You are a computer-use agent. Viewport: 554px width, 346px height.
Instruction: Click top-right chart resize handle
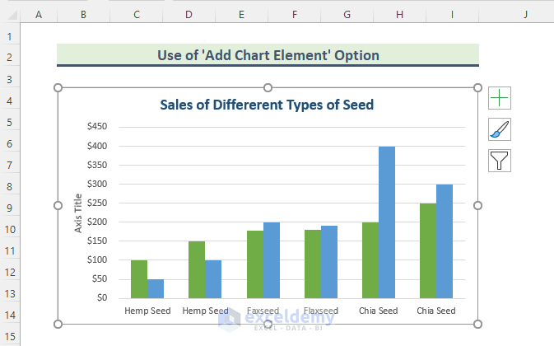click(x=478, y=88)
